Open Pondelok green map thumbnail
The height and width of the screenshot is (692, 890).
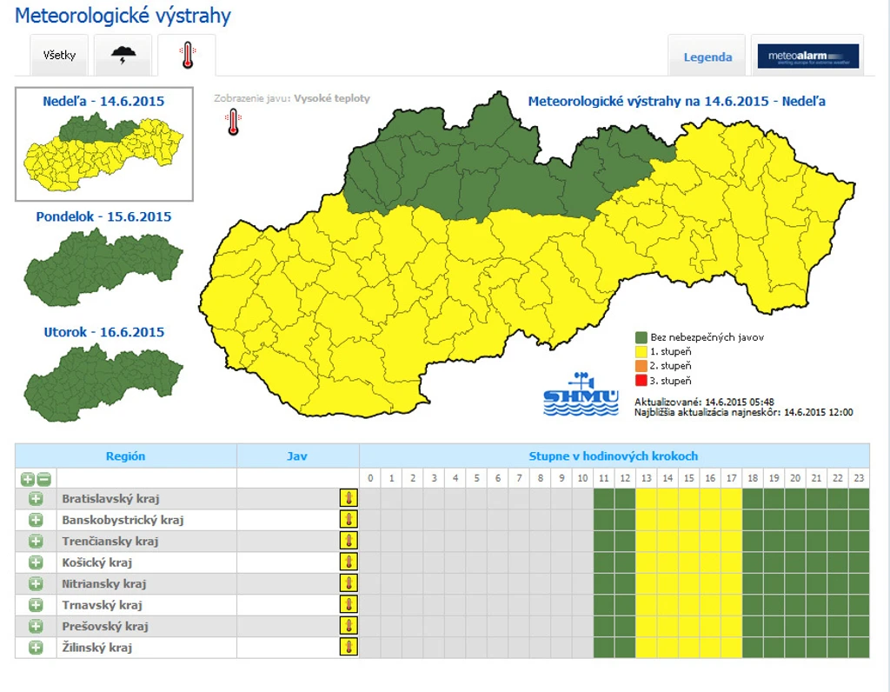104,268
